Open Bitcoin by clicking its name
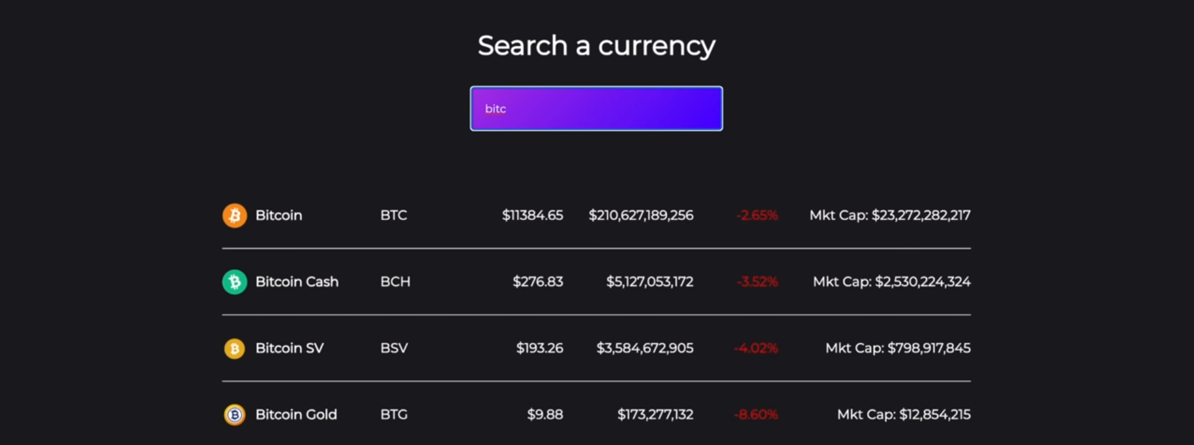Image resolution: width=1194 pixels, height=445 pixels. tap(278, 215)
